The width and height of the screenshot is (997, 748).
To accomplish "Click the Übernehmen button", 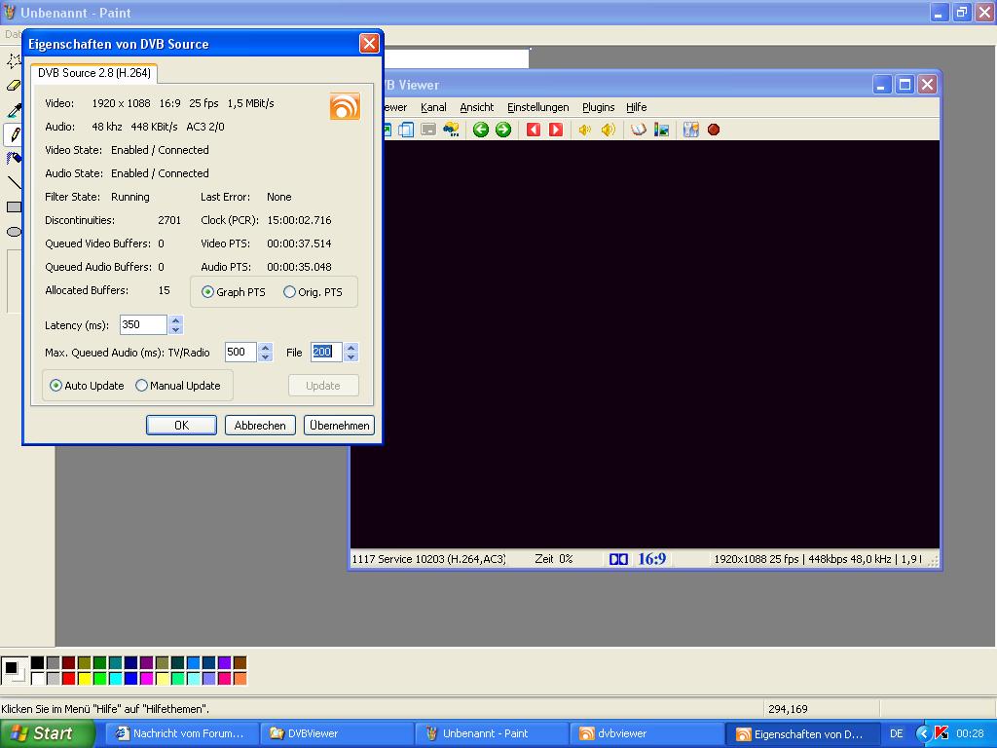I will click(339, 426).
